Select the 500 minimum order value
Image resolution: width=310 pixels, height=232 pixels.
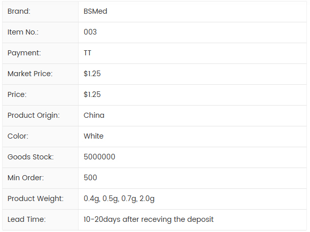(x=90, y=178)
